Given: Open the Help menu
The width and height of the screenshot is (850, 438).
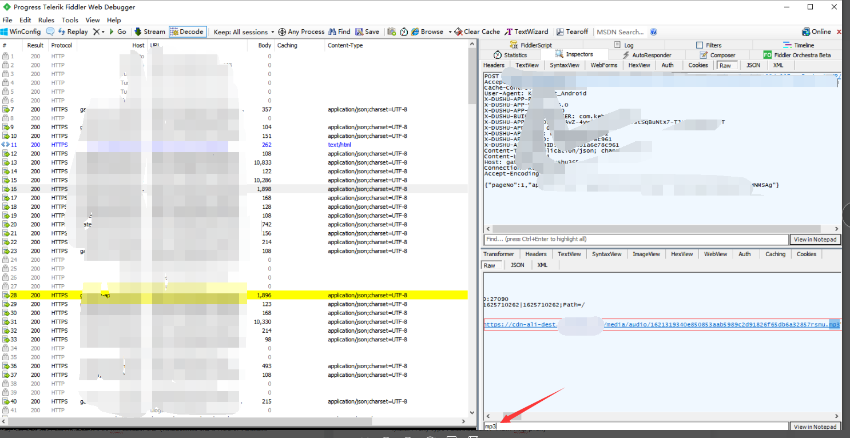Looking at the screenshot, I should (114, 20).
